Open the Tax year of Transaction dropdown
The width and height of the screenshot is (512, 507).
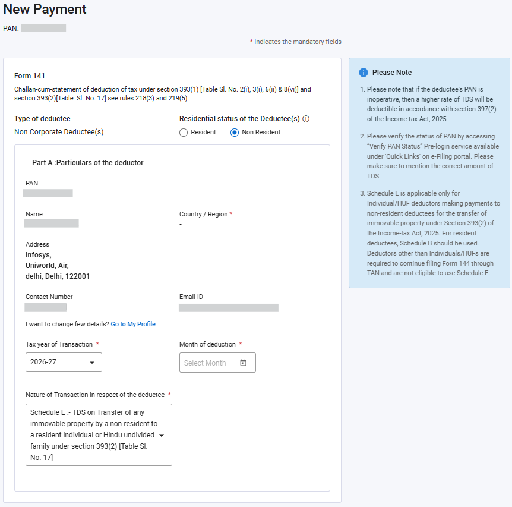64,363
